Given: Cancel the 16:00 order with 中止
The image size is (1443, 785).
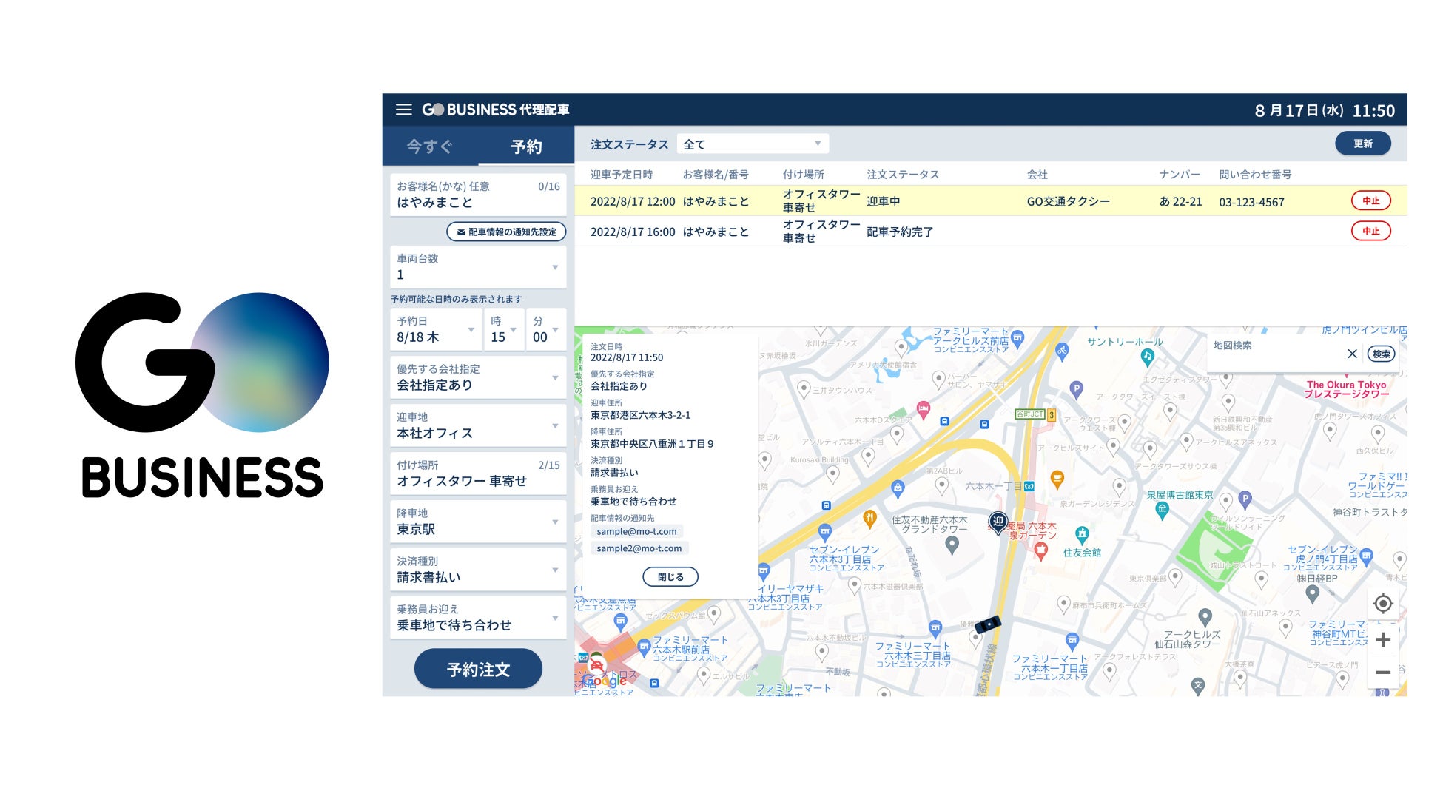Looking at the screenshot, I should (1371, 231).
